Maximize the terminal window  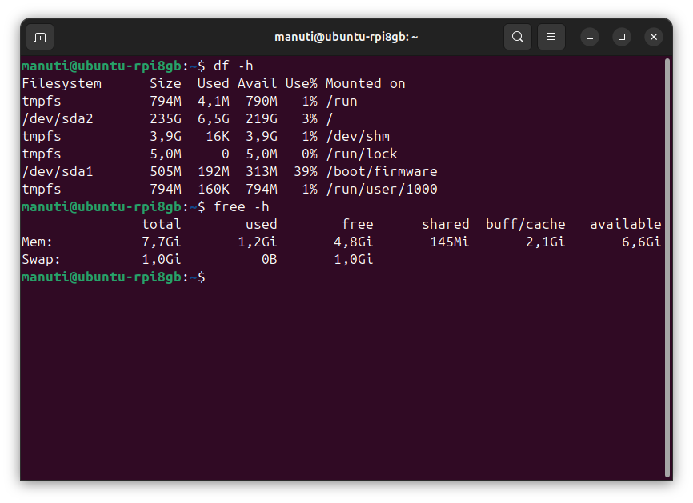click(622, 37)
